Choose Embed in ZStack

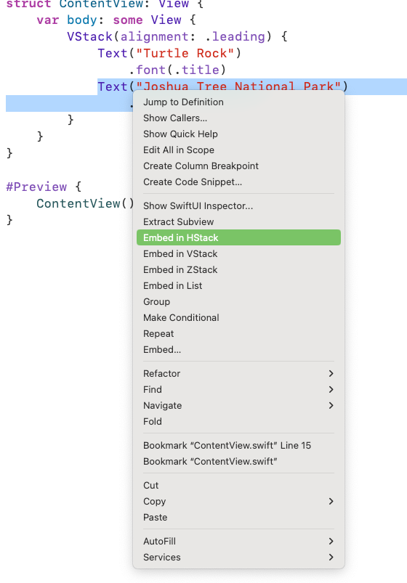pyautogui.click(x=238, y=269)
